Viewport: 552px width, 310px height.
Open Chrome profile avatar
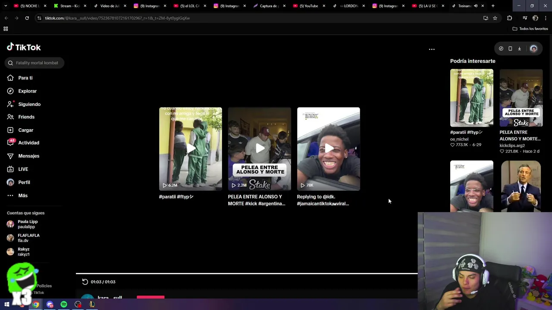pyautogui.click(x=535, y=18)
